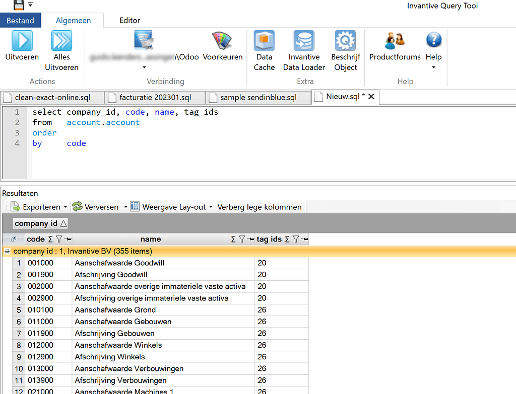Screen dimensions: 516x394
Task: Open the facturatie 202301.sql tab
Action: click(x=155, y=97)
